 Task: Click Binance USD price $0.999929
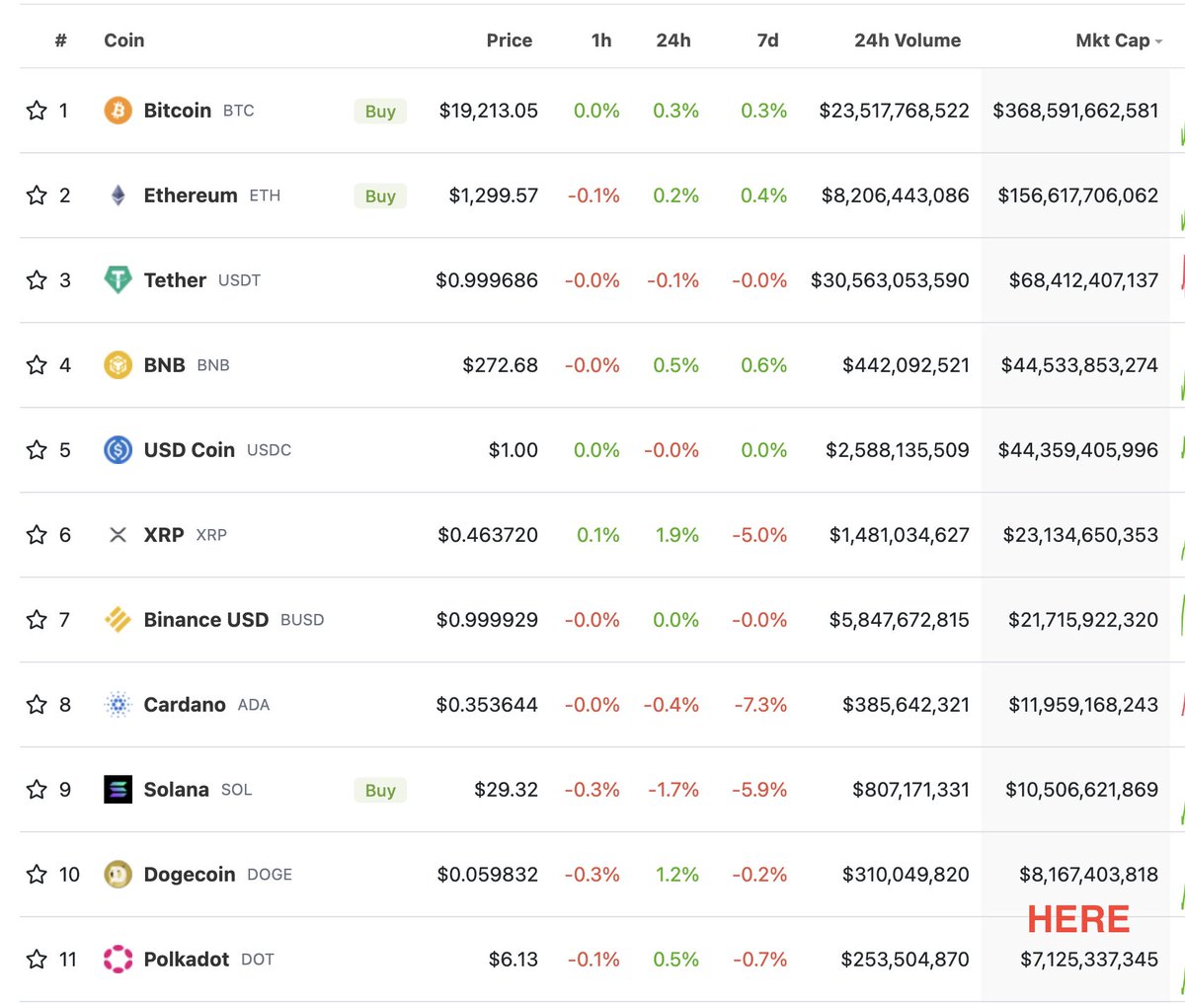[487, 620]
